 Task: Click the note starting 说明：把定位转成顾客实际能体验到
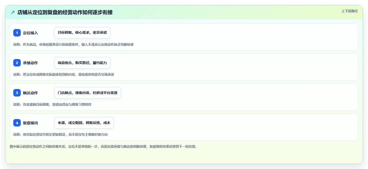pyautogui.click(x=64, y=74)
